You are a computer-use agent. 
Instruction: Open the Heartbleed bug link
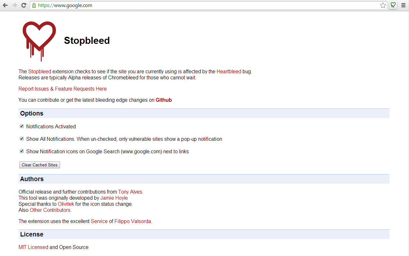pyautogui.click(x=229, y=72)
